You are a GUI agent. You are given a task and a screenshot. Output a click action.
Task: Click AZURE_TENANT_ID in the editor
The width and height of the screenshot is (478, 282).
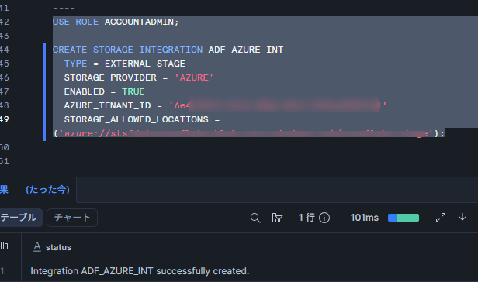107,105
